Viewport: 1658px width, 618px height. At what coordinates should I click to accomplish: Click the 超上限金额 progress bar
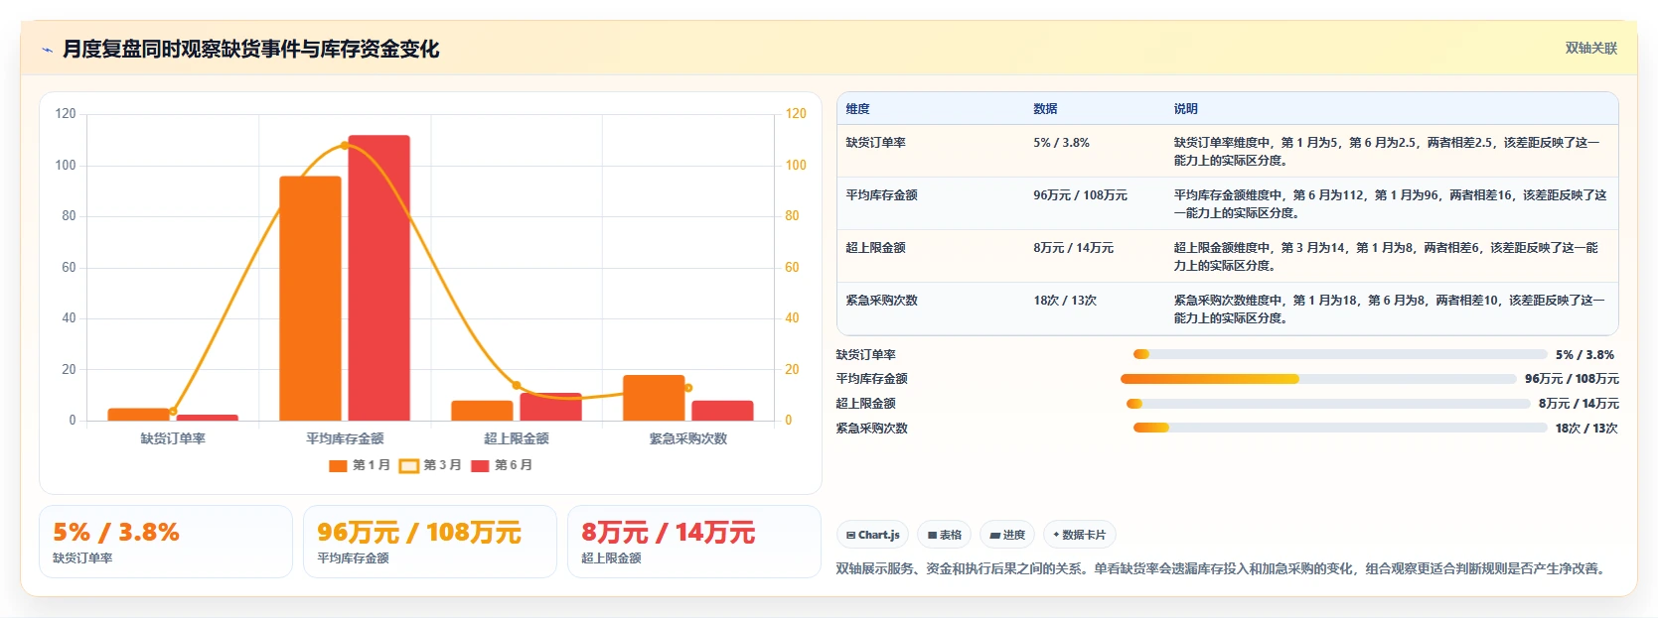[1328, 404]
